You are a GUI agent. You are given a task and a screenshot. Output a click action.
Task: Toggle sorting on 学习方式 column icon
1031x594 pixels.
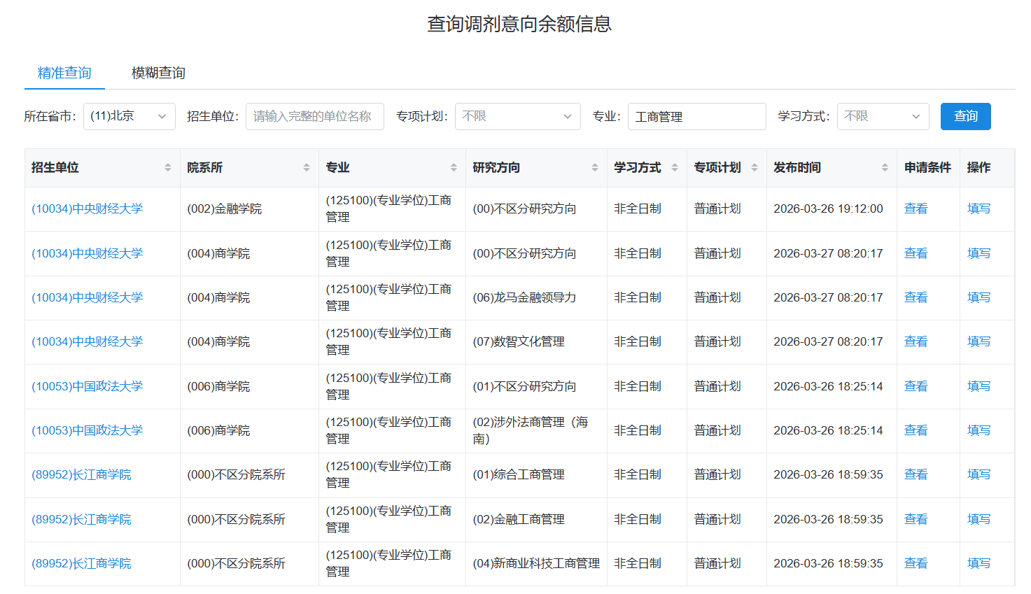point(675,168)
